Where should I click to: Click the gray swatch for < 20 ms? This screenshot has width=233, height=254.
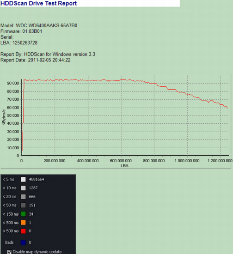23,197
